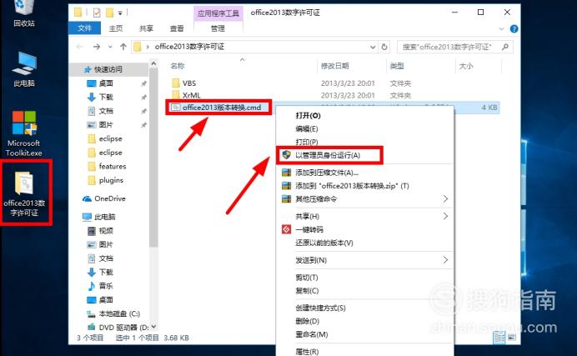Select the XrML folder
Screen dimensions: 577x356
coord(191,95)
